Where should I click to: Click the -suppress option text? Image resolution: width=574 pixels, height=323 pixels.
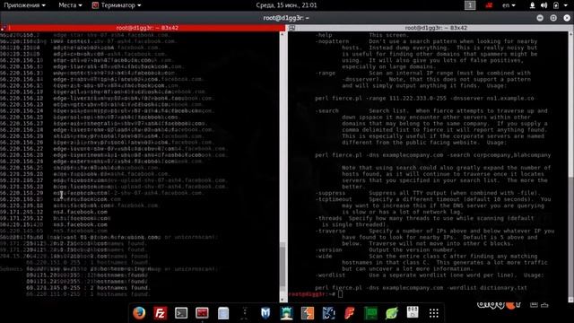tap(330, 193)
